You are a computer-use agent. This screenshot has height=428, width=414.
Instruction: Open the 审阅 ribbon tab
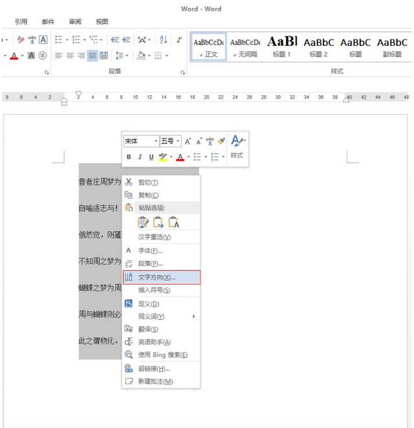[x=75, y=21]
